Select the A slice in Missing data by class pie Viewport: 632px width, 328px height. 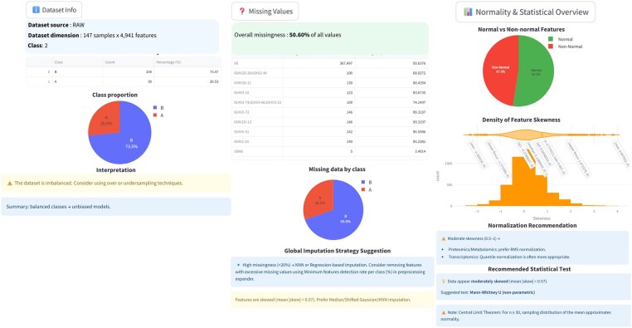point(319,199)
